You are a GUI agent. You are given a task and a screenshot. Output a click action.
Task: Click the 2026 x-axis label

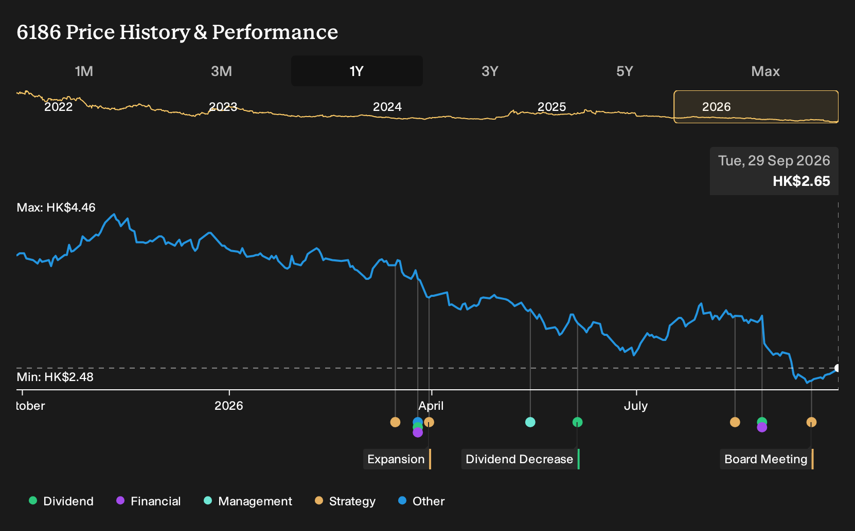click(x=228, y=406)
